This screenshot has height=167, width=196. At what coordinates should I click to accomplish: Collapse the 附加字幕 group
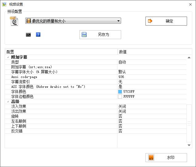[8, 57]
